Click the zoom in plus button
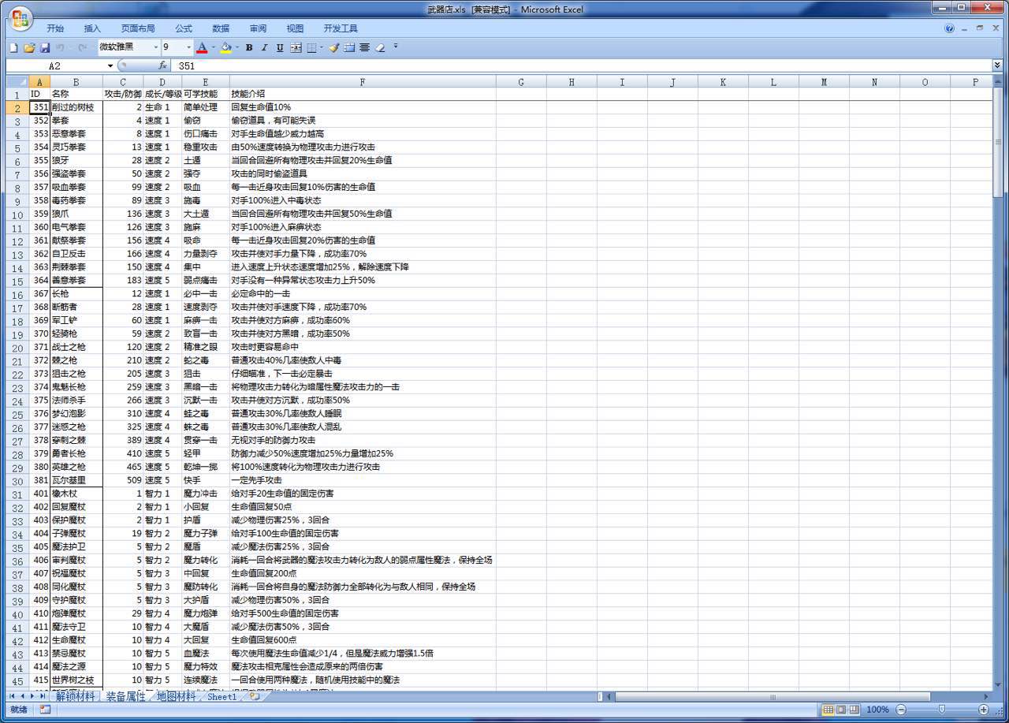Viewport: 1009px width, 723px height. point(983,710)
